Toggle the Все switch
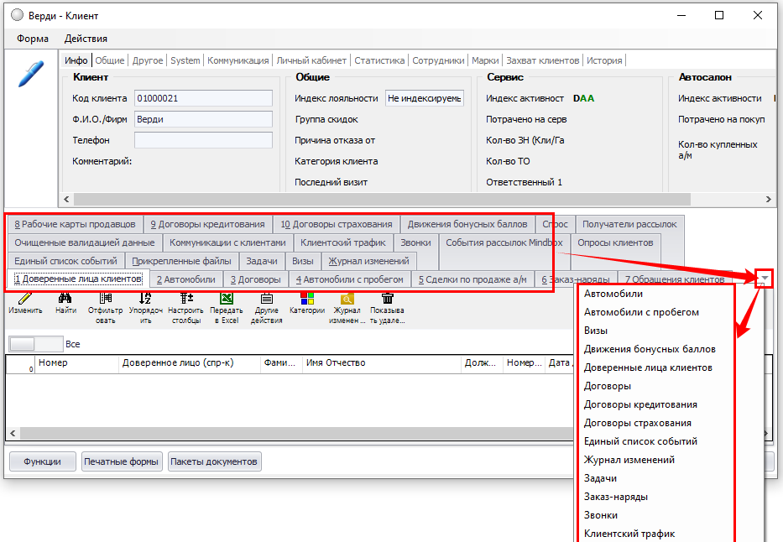The width and height of the screenshot is (783, 542). point(35,344)
